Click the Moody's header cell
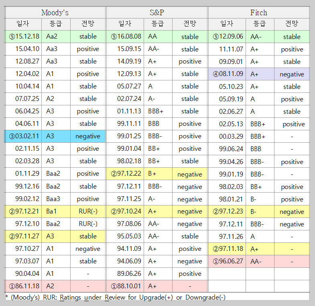The image size is (315, 306). point(55,12)
